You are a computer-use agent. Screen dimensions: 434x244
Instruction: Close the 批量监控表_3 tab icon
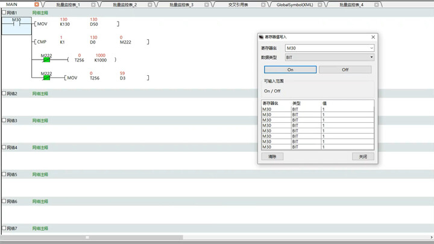(206, 4)
